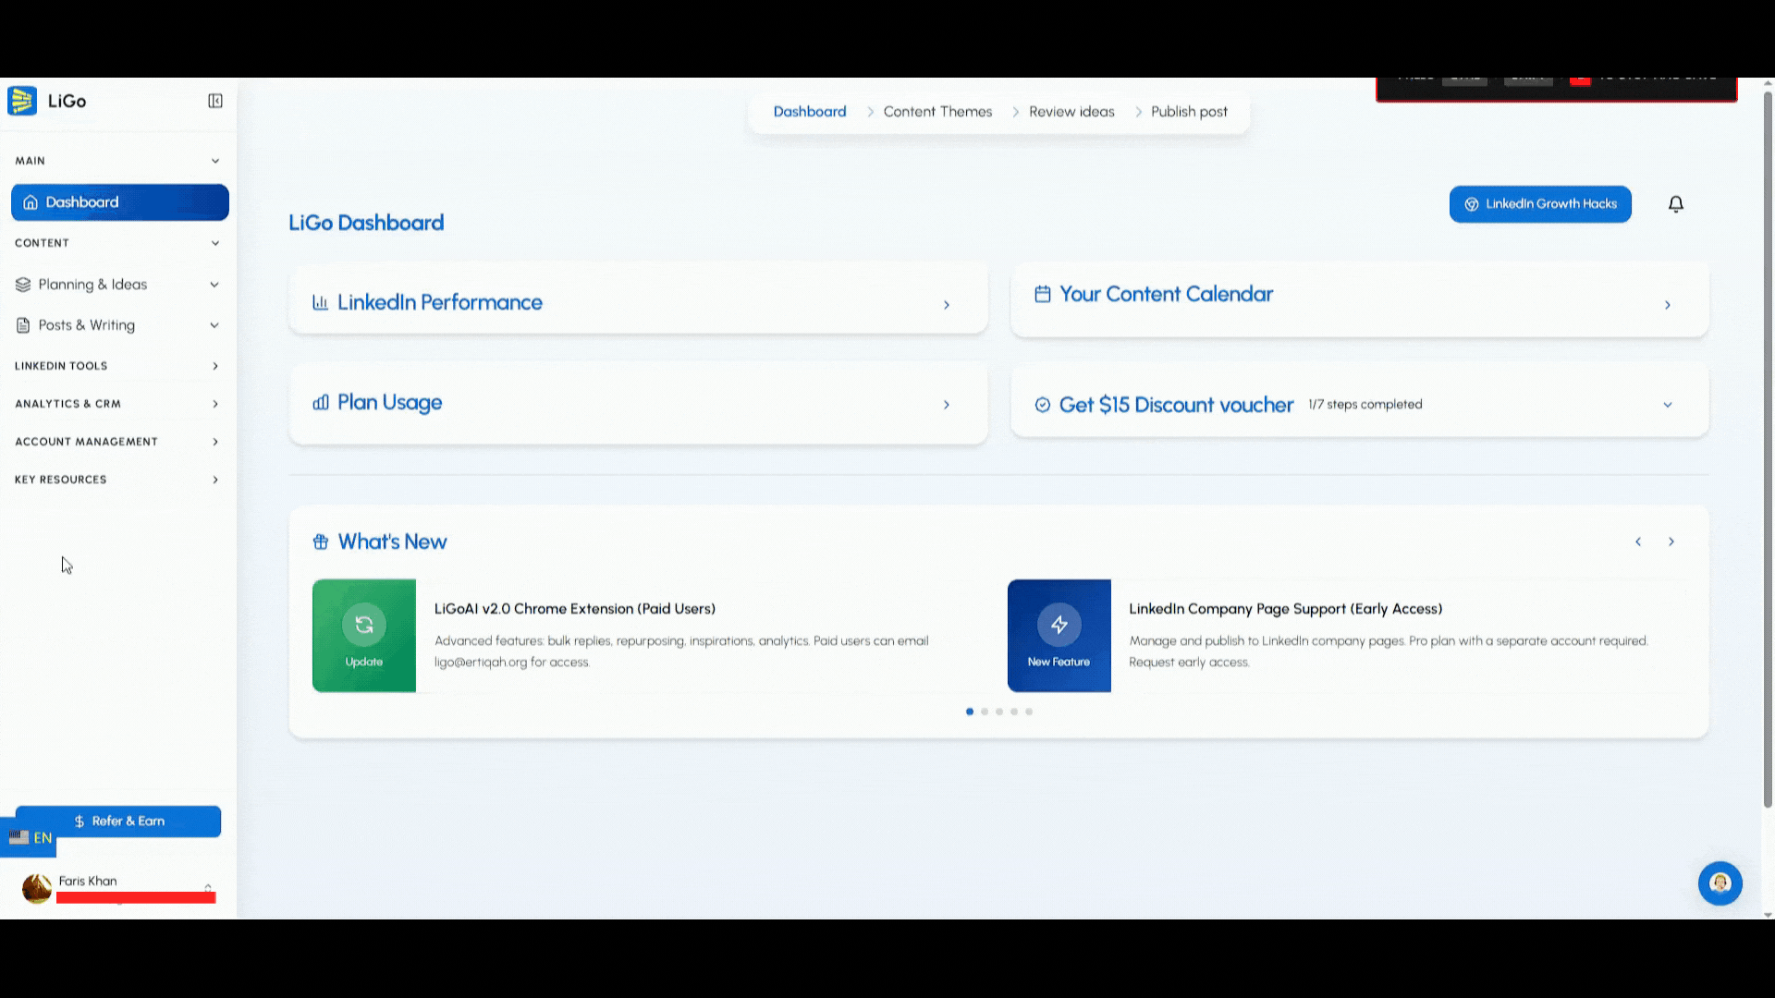Click the LinkedIn Growth Hacks button
1775x998 pixels.
pyautogui.click(x=1540, y=203)
